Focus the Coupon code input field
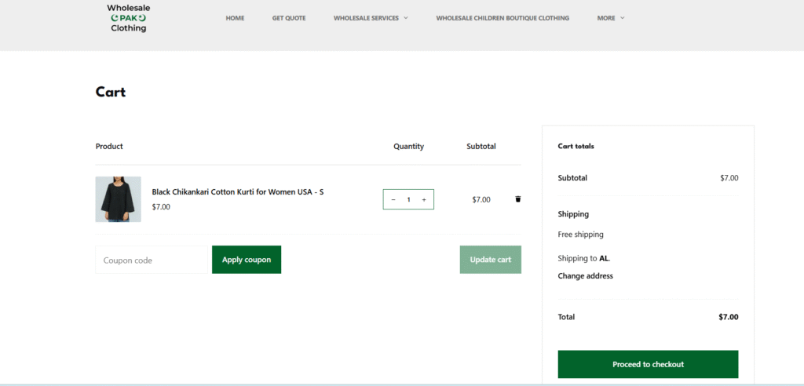 152,260
